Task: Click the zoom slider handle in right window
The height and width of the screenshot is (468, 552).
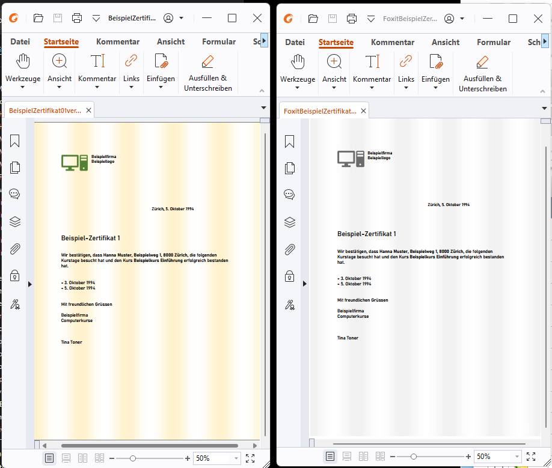Action: (x=414, y=457)
